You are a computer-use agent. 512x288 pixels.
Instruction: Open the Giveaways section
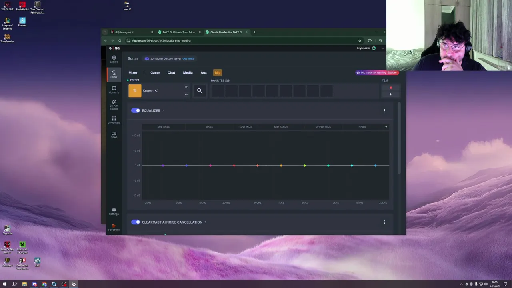pyautogui.click(x=114, y=120)
